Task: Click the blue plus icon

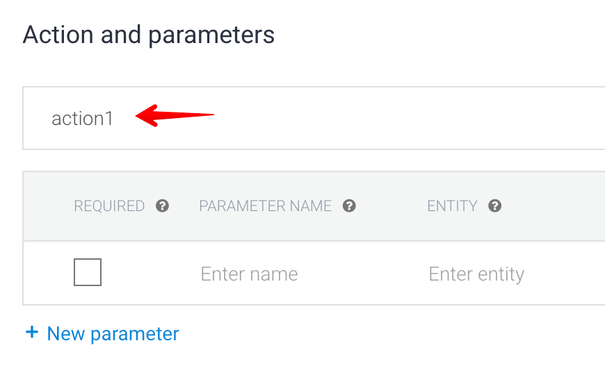Action: coord(31,332)
